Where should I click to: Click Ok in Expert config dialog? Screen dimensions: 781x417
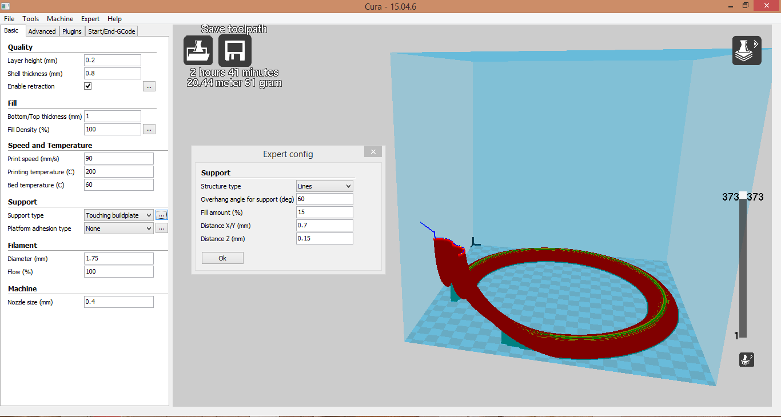(x=222, y=258)
